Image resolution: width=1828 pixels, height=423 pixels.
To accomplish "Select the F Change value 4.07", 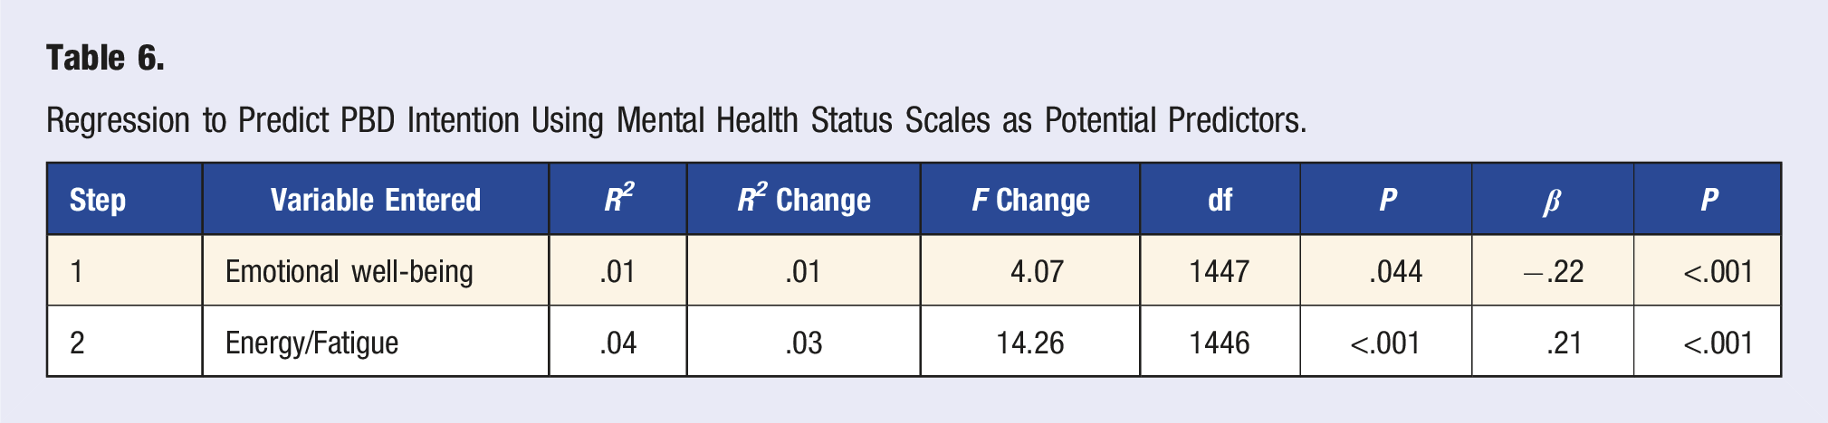I will [x=1038, y=271].
